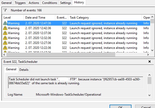Click warning icon of 12:42:36 event
The width and height of the screenshot is (155, 108).
coord(5,28)
